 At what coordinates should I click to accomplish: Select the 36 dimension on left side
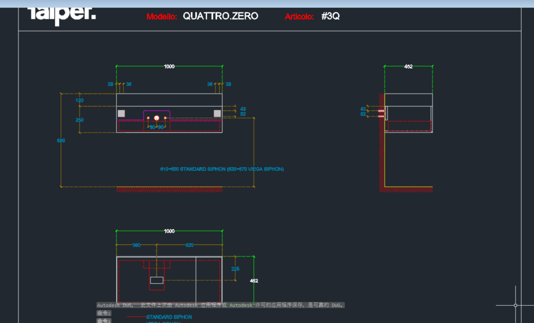click(x=129, y=84)
